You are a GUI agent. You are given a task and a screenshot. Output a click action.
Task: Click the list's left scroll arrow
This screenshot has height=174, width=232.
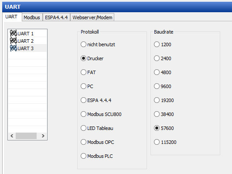[12, 136]
